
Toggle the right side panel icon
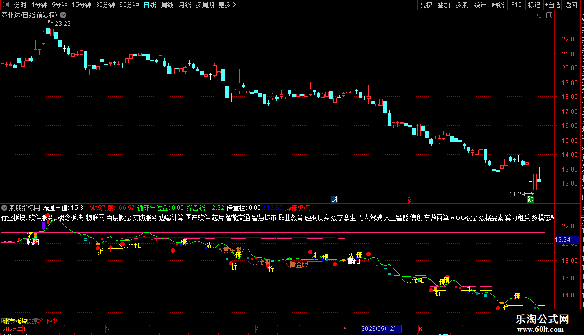click(549, 15)
